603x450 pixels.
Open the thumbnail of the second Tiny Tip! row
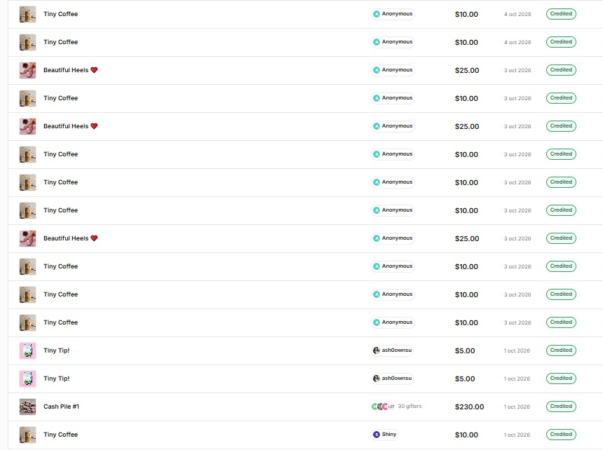(27, 379)
